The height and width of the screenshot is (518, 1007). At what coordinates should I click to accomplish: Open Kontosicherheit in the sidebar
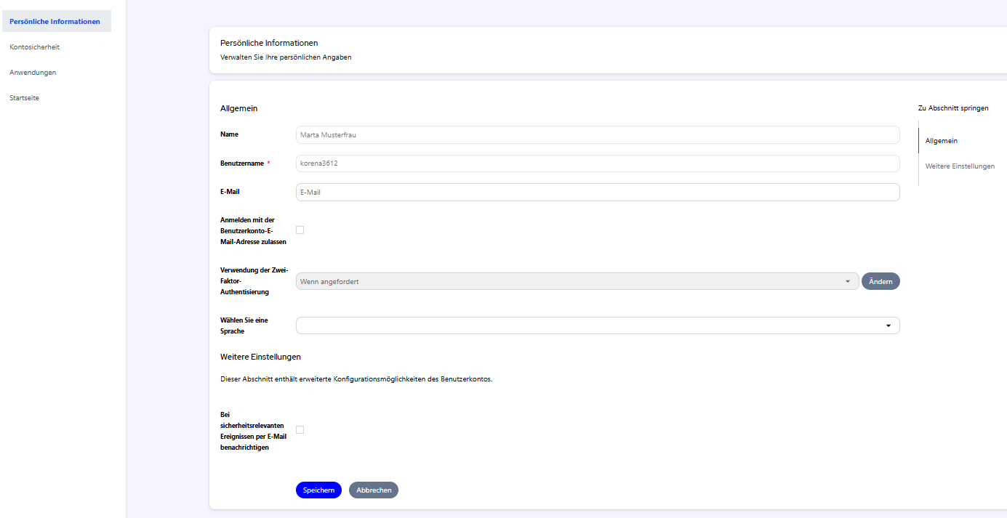[x=34, y=47]
